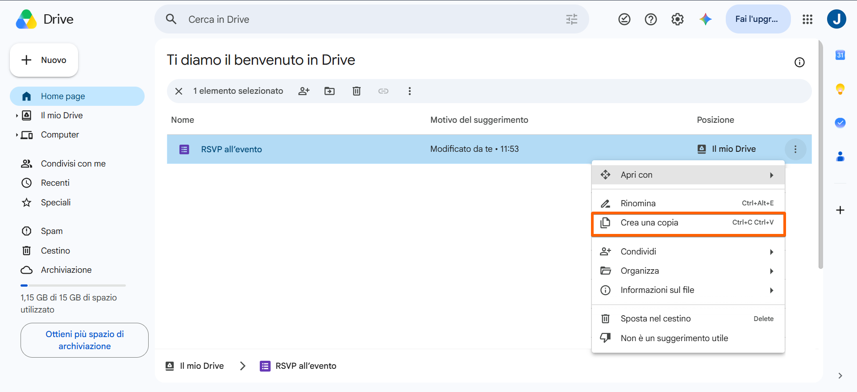Choose Crea una copia
This screenshot has width=857, height=392.
pos(688,223)
